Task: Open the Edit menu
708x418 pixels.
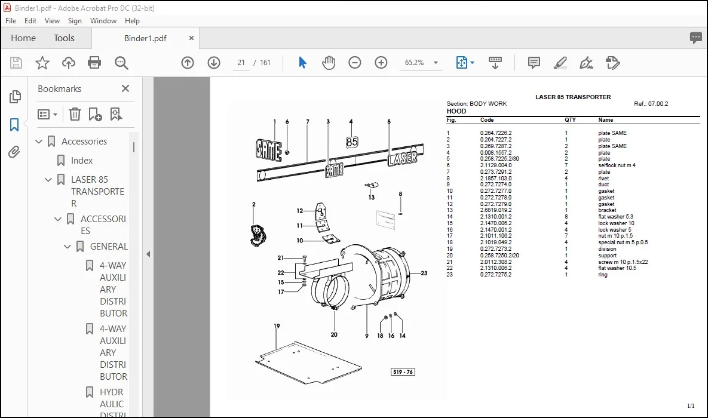Action: click(x=30, y=21)
